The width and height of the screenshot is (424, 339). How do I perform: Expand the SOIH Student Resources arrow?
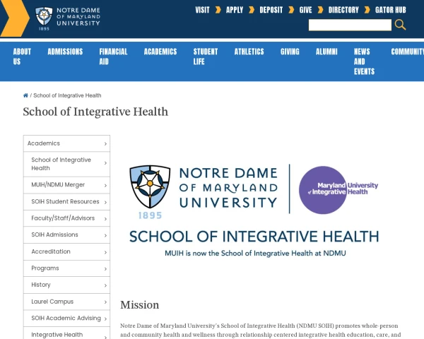(106, 202)
